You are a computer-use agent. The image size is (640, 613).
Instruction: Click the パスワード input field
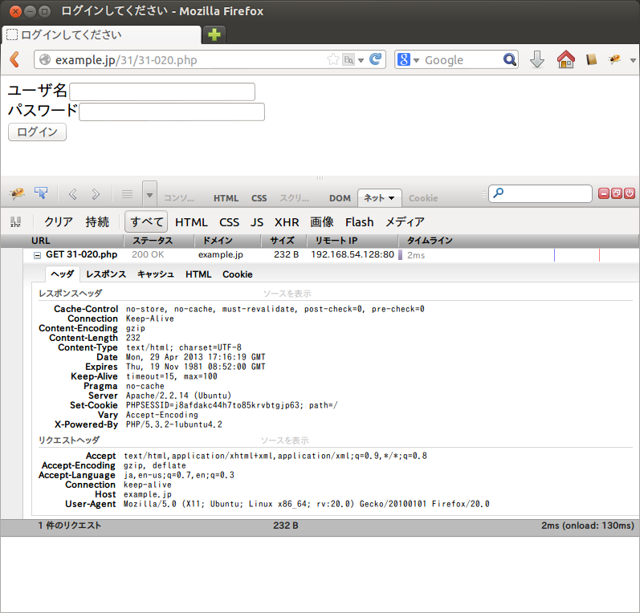[172, 112]
